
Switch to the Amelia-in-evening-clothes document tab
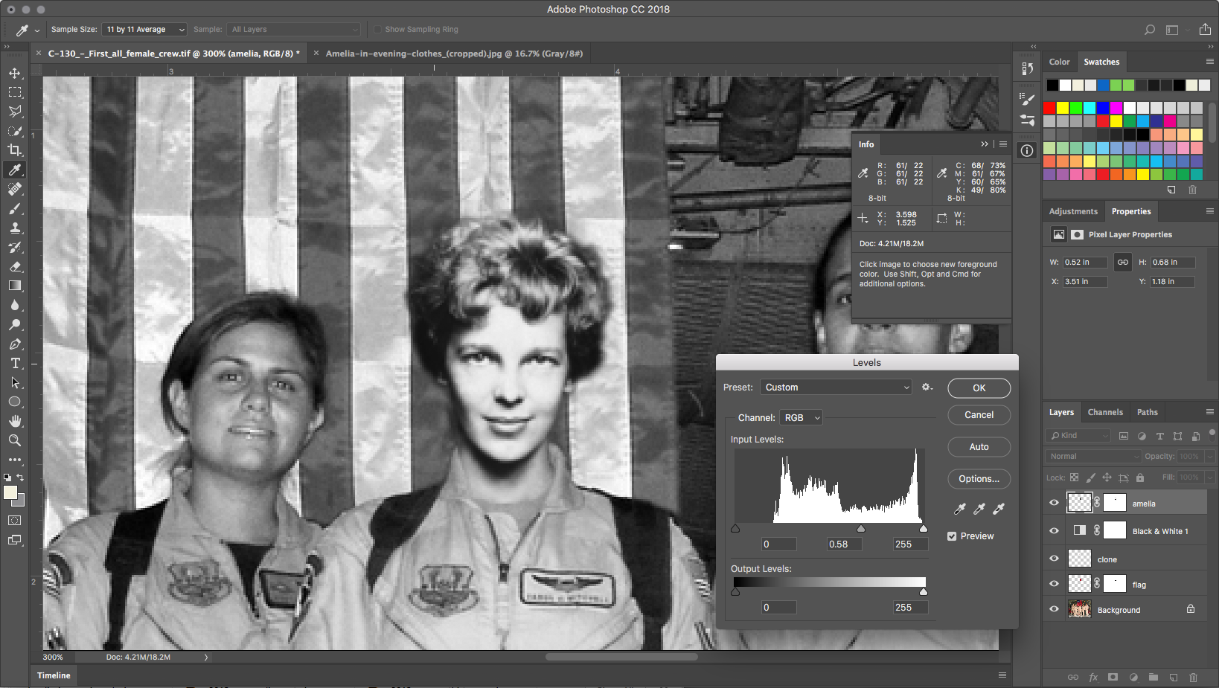[x=453, y=54]
